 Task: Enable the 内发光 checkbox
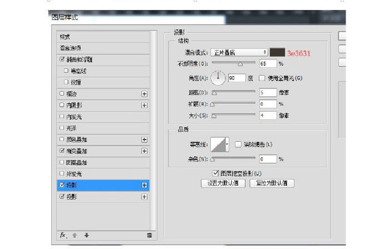tap(62, 116)
